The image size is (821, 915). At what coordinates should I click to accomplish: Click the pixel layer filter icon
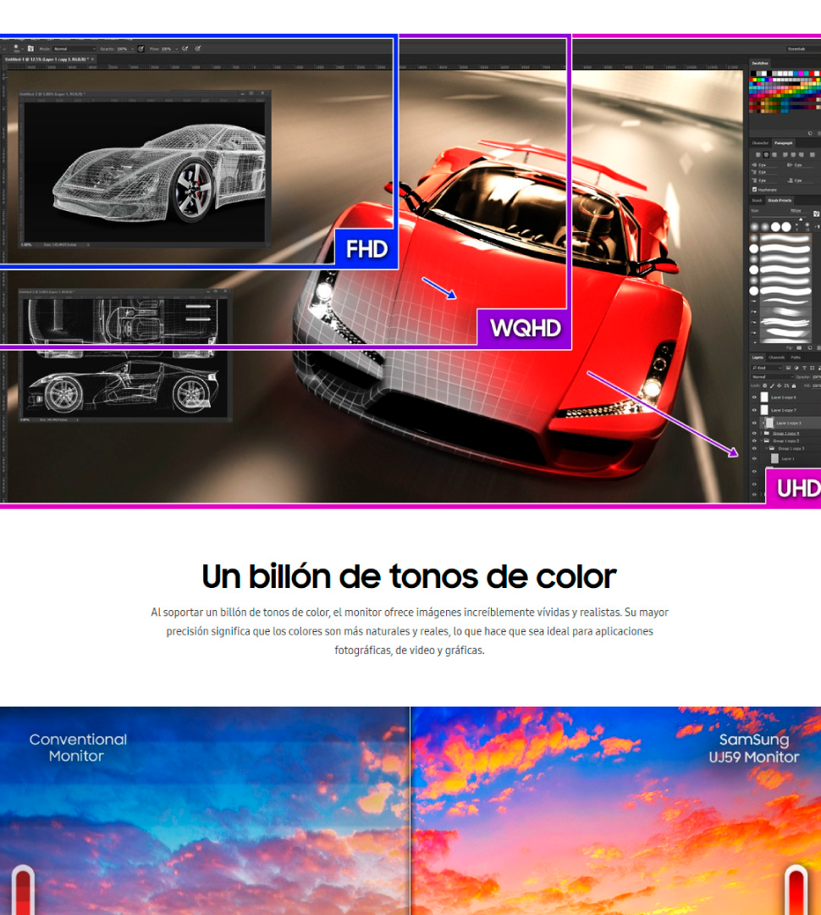[x=787, y=368]
